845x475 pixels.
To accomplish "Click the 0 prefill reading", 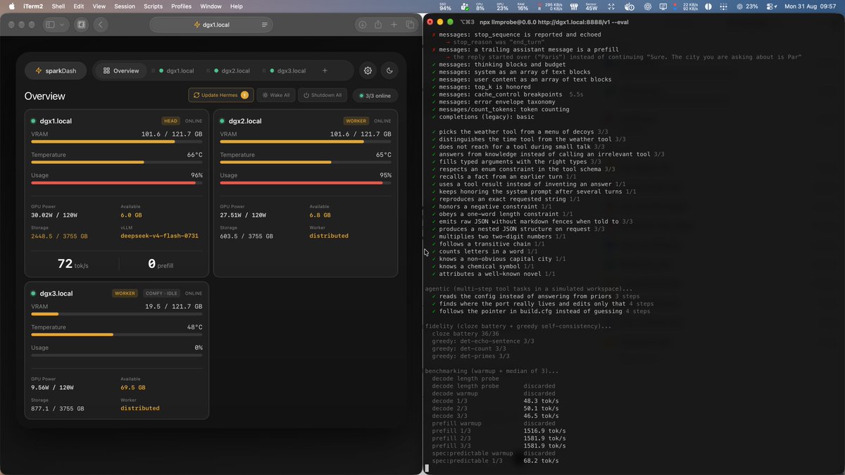I will pyautogui.click(x=161, y=265).
